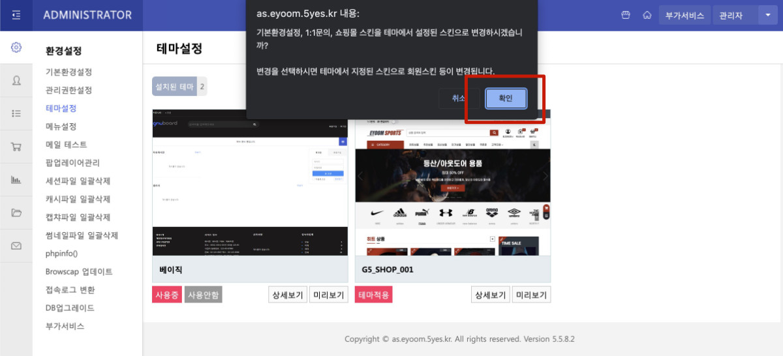The height and width of the screenshot is (356, 783).
Task: Toggle 사용안함 for the 베이직 theme
Action: click(204, 295)
